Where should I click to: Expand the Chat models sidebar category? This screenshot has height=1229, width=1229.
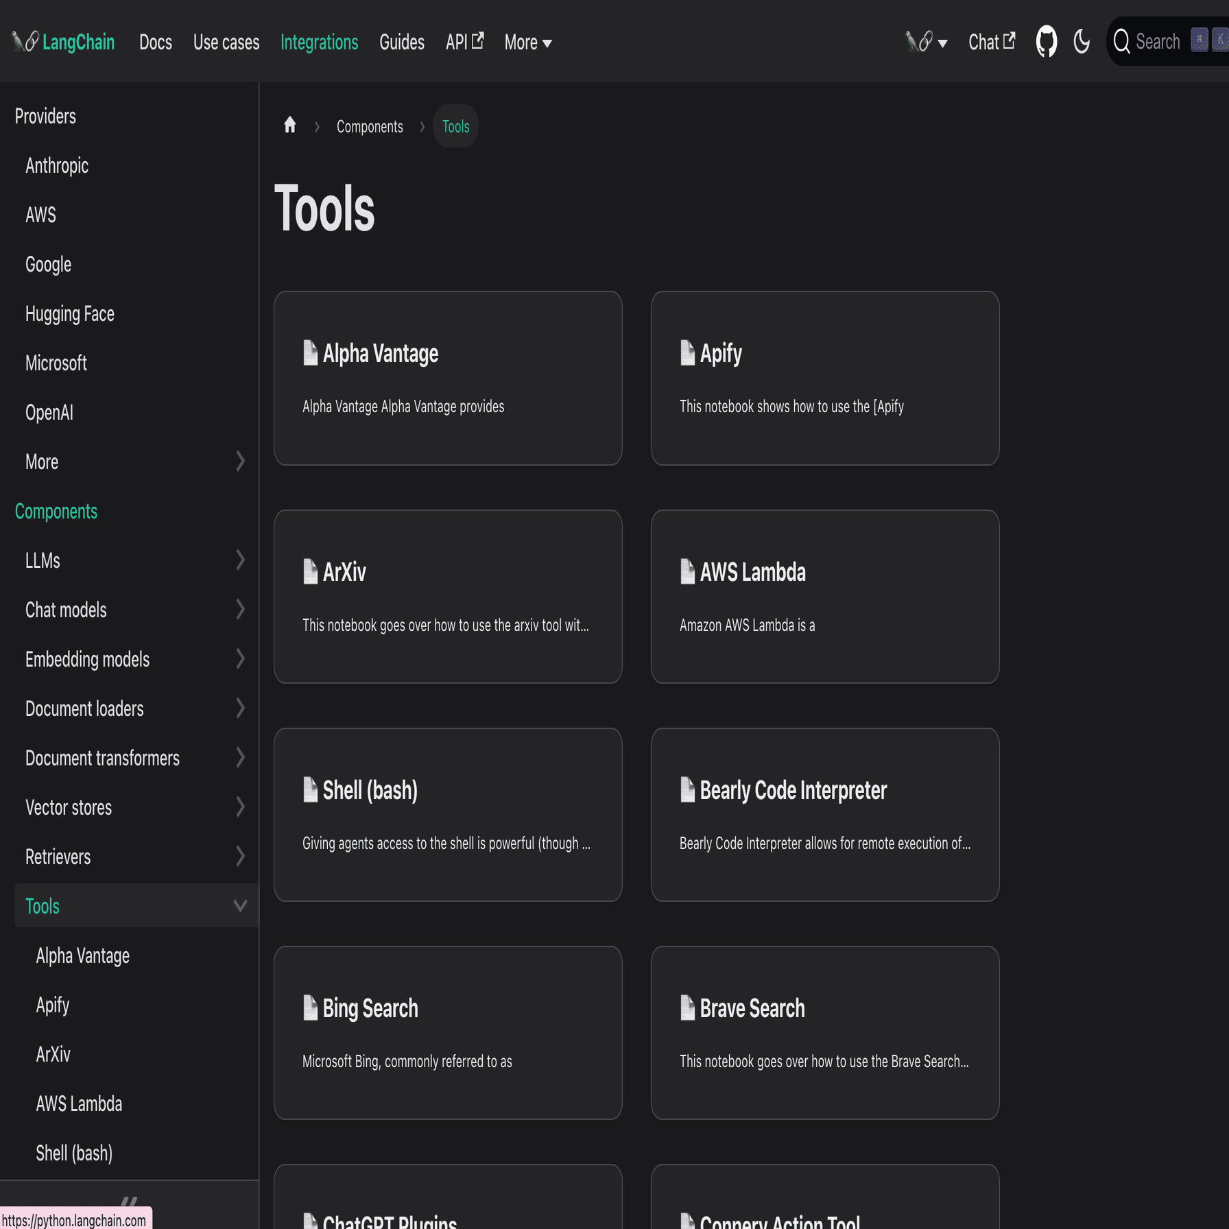pyautogui.click(x=239, y=610)
